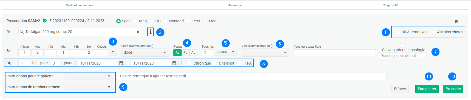Open the Chapitre IV tab
471x100 pixels.
click(x=390, y=5)
